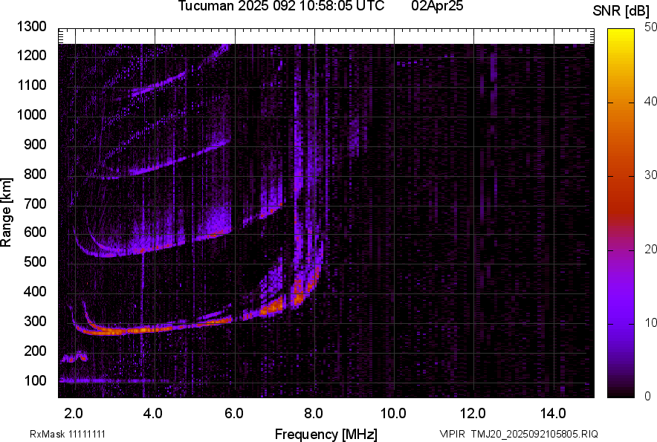
Task: Click the 0 tick label on the colorbar
Action: 648,396
